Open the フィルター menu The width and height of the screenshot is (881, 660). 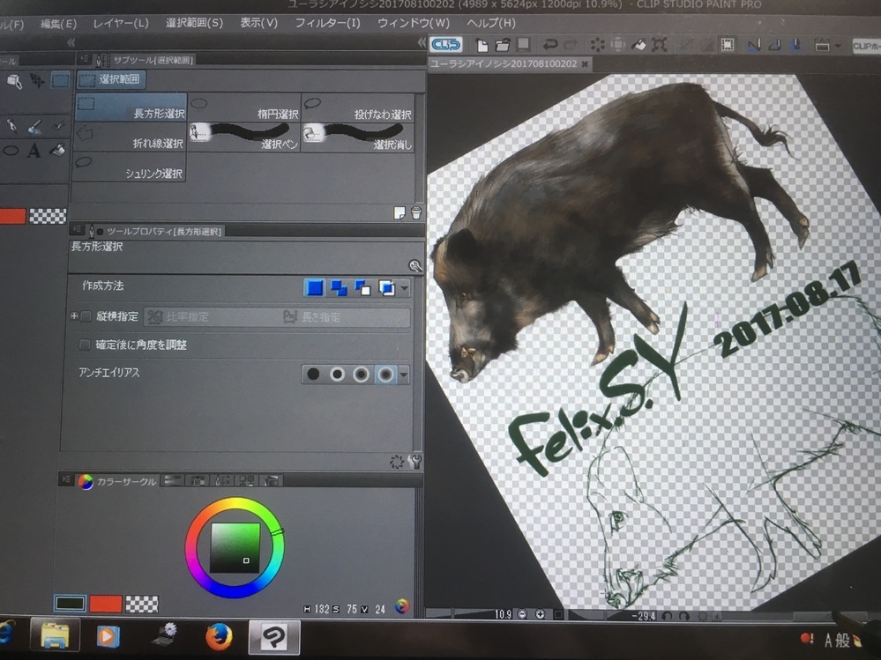328,24
